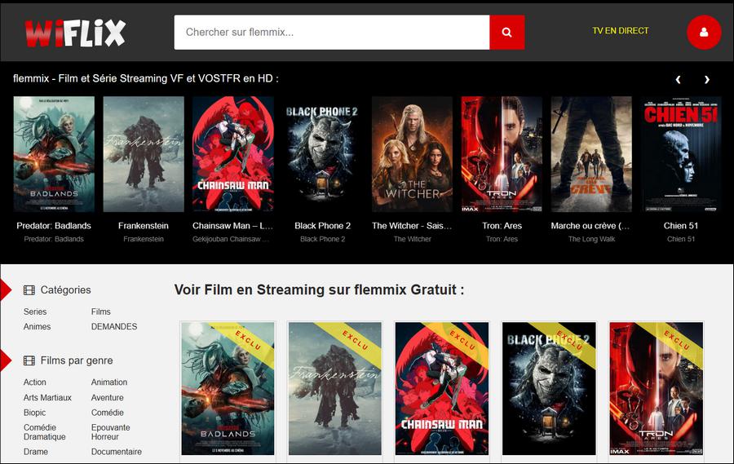Image resolution: width=734 pixels, height=464 pixels.
Task: Open Tron Ares EXCLU grid poster
Action: (657, 389)
